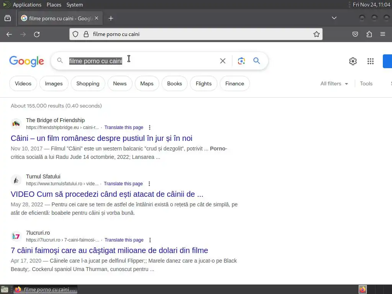The width and height of the screenshot is (392, 294).
Task: Switch to Books results
Action: pos(175,83)
